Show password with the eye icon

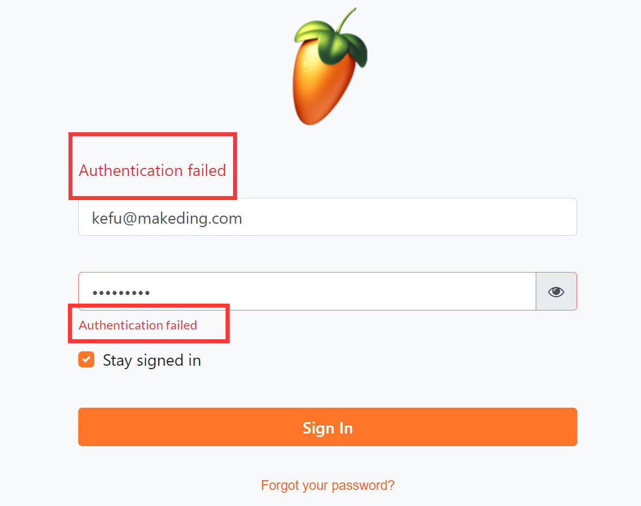point(556,292)
